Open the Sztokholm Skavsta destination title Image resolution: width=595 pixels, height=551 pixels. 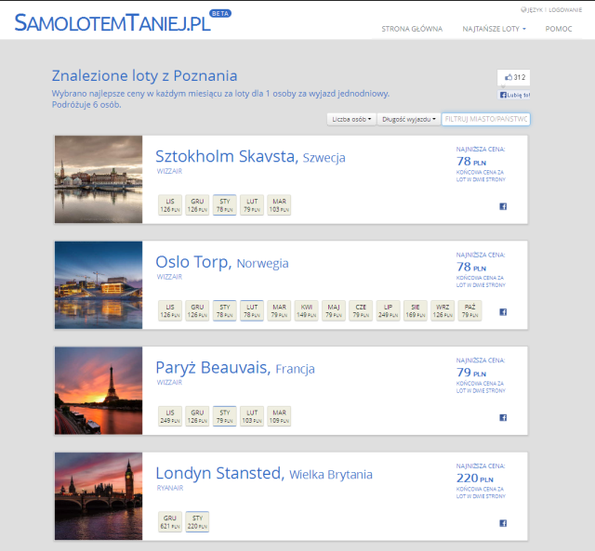pyautogui.click(x=250, y=157)
